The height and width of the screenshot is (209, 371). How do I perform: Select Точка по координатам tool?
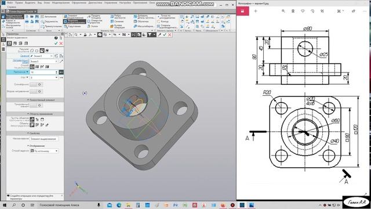166,17
